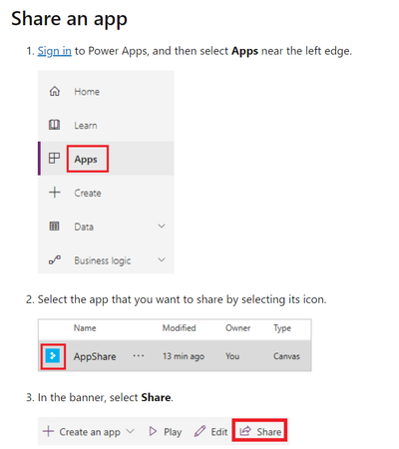Image resolution: width=399 pixels, height=449 pixels.
Task: Click the Name column header
Action: [x=85, y=328]
